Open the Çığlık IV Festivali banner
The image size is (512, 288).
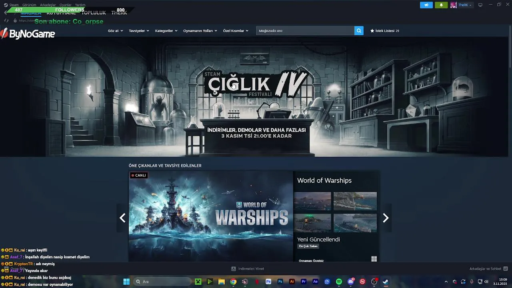pyautogui.click(x=256, y=97)
